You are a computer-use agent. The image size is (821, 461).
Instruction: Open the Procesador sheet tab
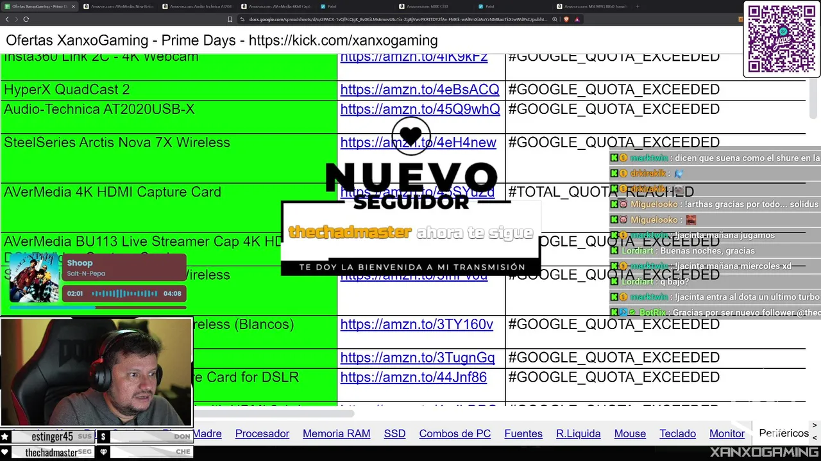click(262, 433)
